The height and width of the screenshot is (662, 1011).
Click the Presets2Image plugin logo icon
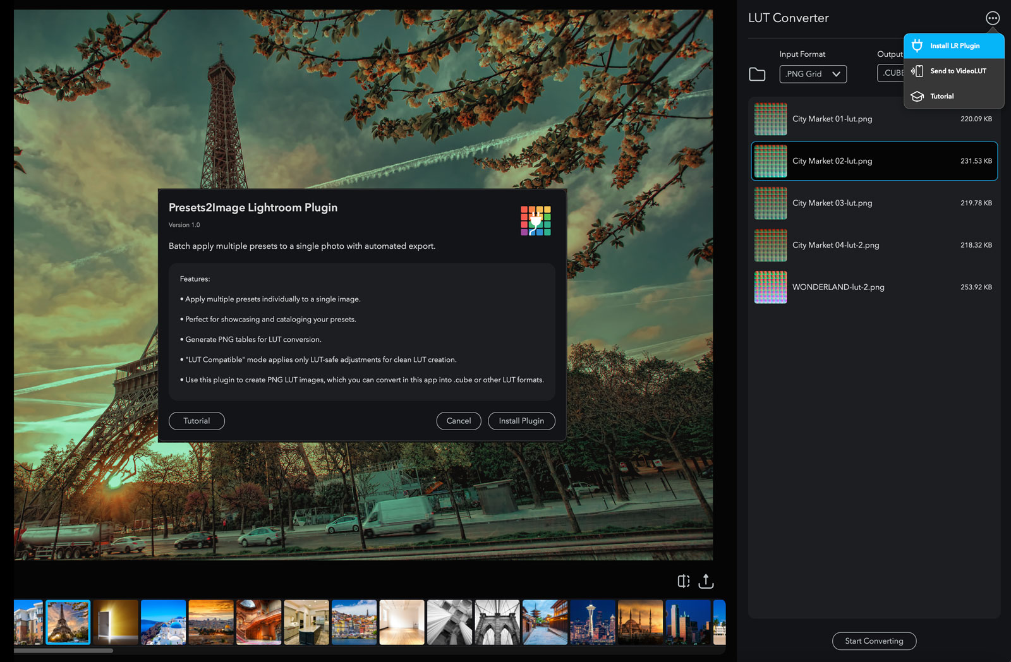(x=535, y=220)
